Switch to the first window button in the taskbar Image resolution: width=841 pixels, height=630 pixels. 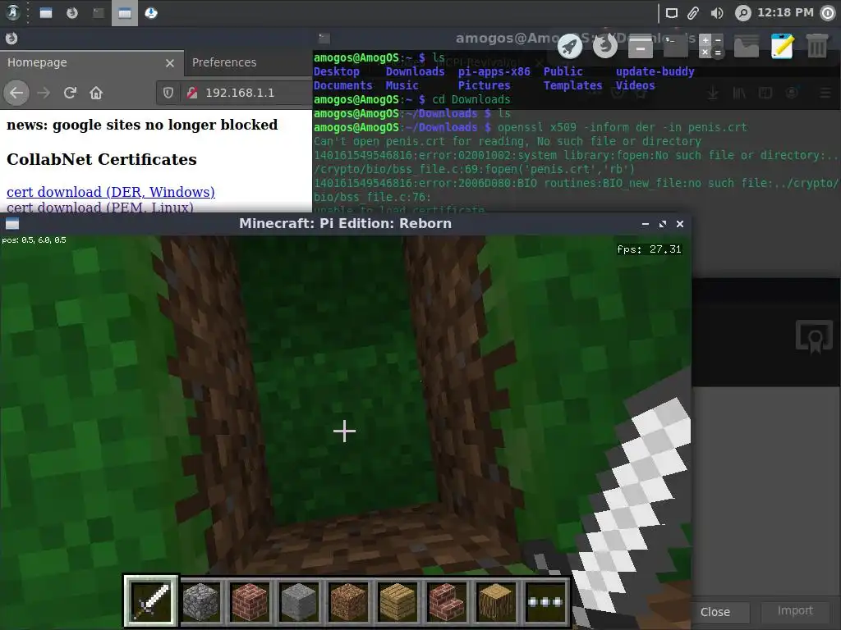[46, 13]
